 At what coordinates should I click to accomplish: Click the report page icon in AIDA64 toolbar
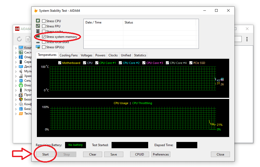tap(28, 39)
